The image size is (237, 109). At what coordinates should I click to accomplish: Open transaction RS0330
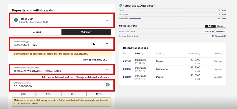127,61
